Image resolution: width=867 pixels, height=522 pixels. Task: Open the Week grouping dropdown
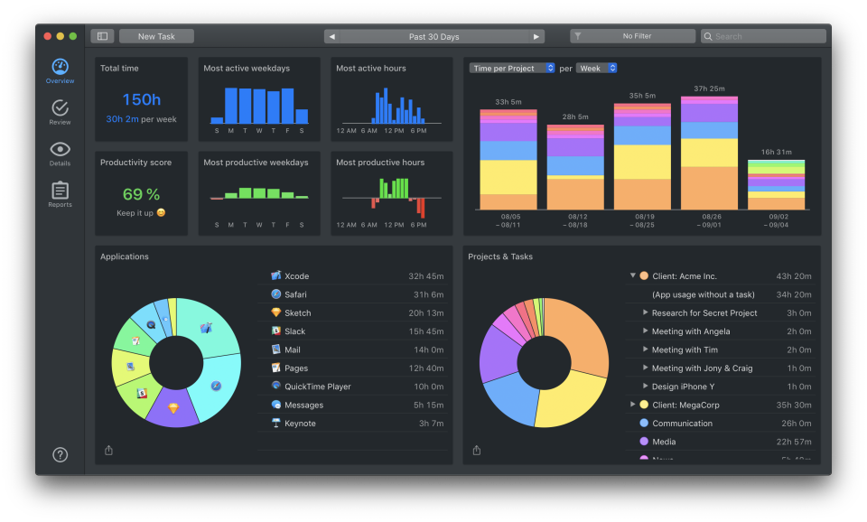tap(597, 68)
